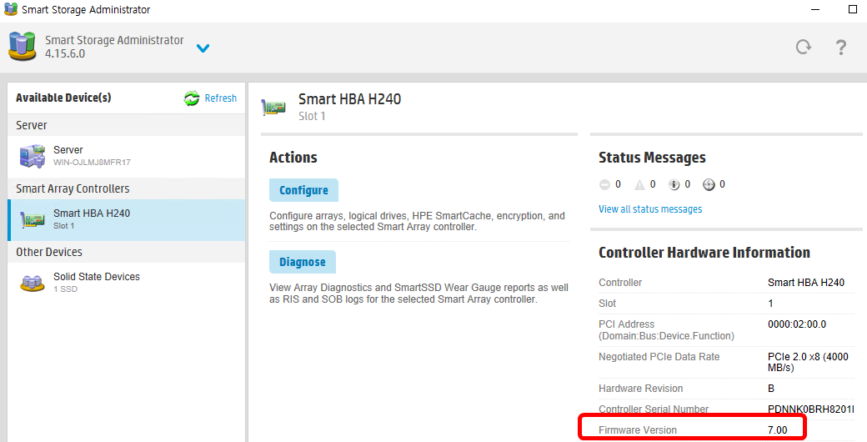This screenshot has width=867, height=442.
Task: Select the Server icon for WIN-OJLMJ8MFR17
Action: tap(32, 156)
